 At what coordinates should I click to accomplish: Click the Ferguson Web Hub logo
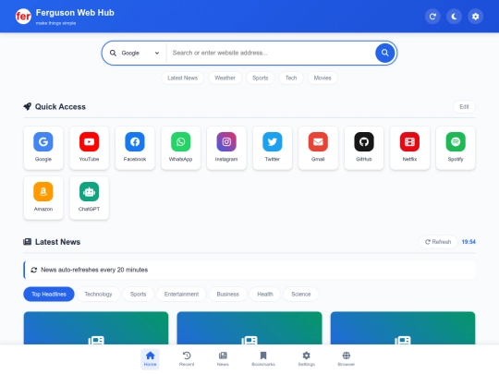(x=23, y=17)
